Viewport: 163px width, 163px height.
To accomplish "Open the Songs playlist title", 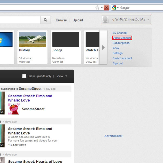I will tap(57, 50).
